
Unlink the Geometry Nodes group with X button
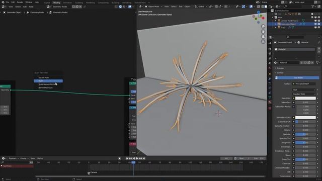(80, 7)
